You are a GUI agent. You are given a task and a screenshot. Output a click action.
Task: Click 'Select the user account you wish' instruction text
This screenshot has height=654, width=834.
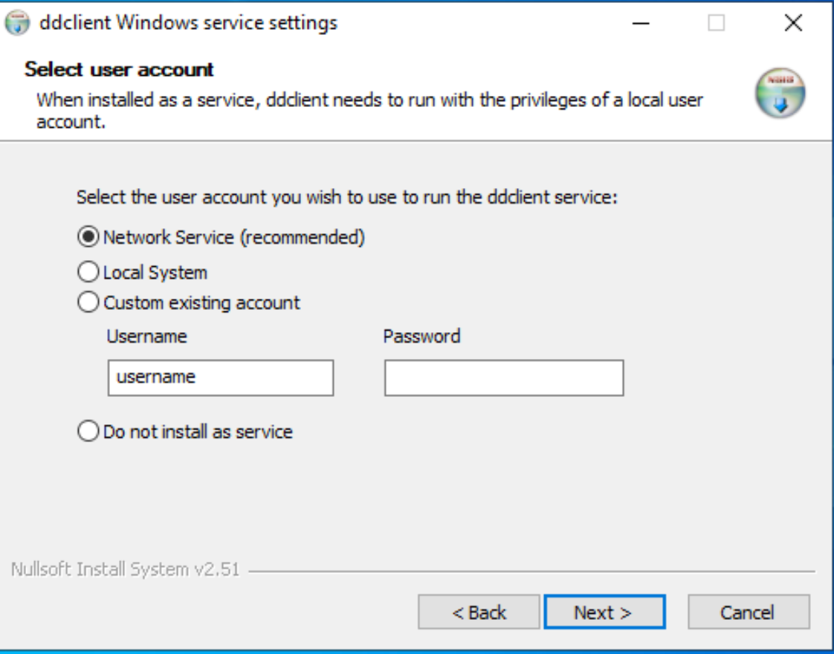(347, 197)
